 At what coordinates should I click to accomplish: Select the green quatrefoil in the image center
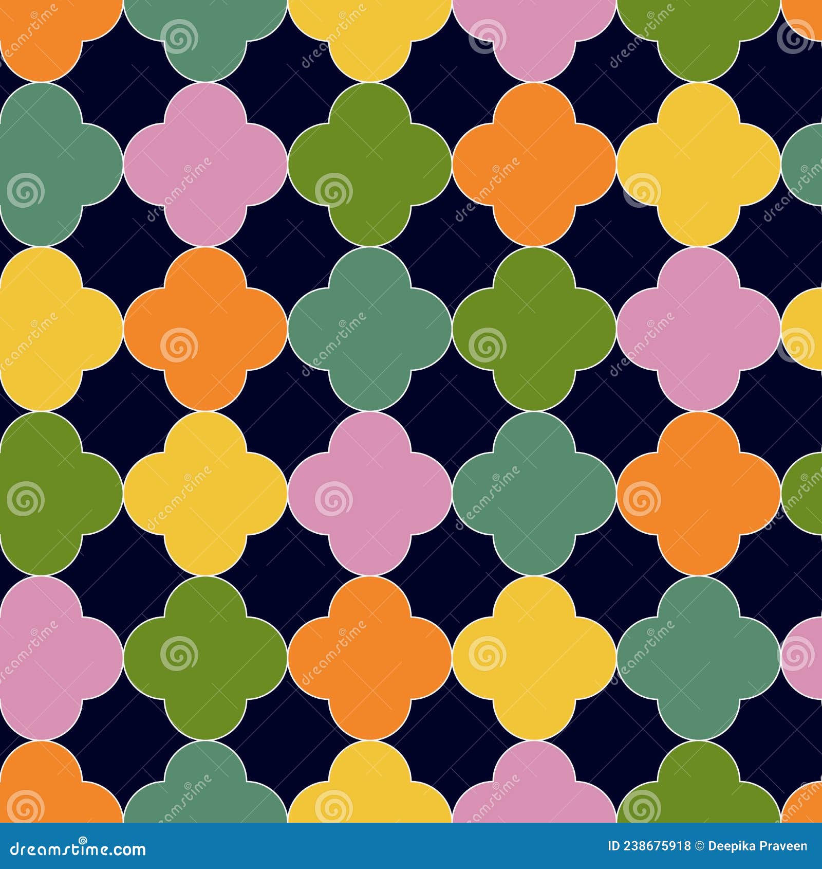(x=529, y=329)
